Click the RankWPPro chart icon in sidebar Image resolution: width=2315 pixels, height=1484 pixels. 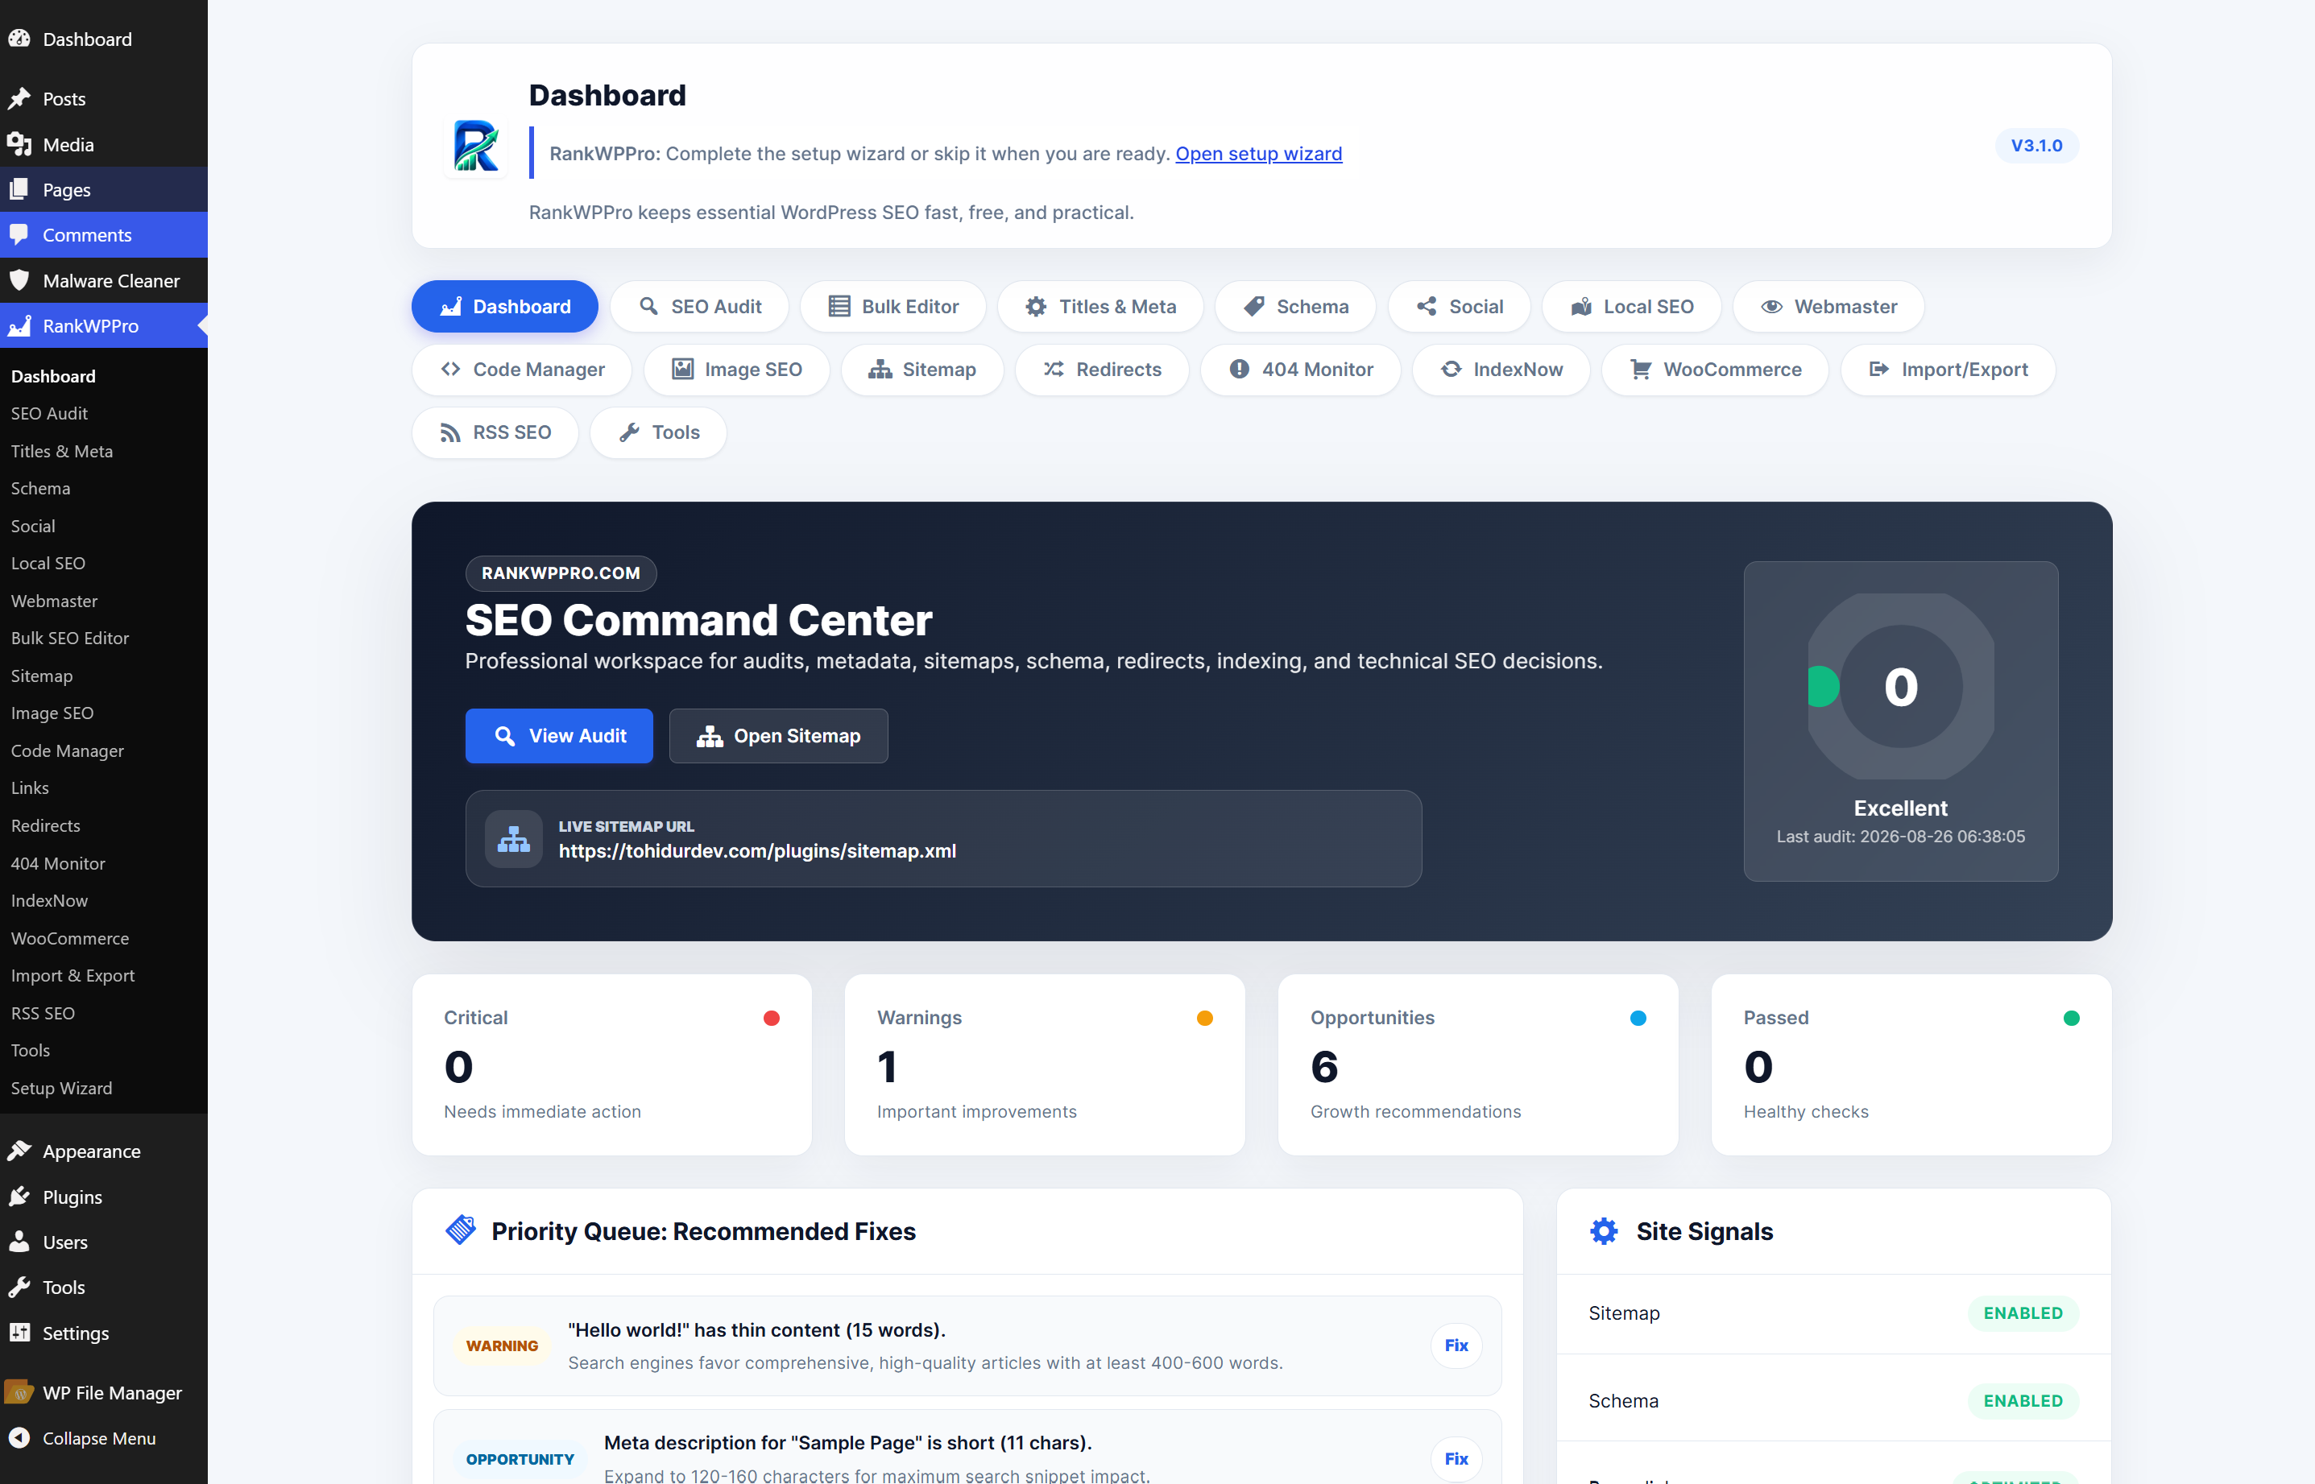(19, 326)
